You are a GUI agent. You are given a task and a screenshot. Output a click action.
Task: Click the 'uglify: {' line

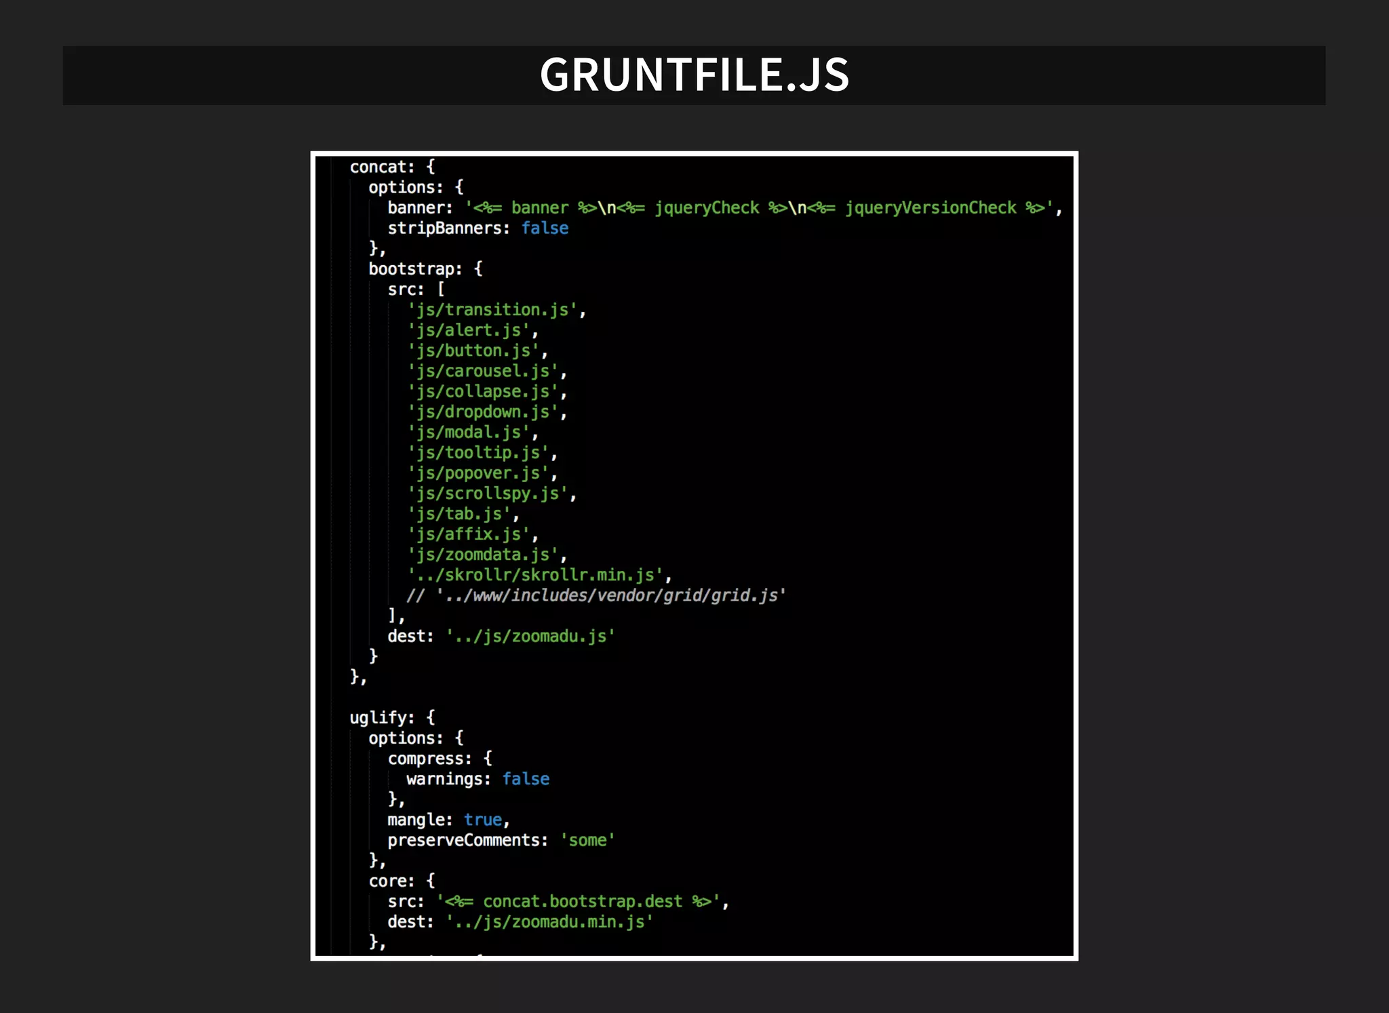point(393,717)
